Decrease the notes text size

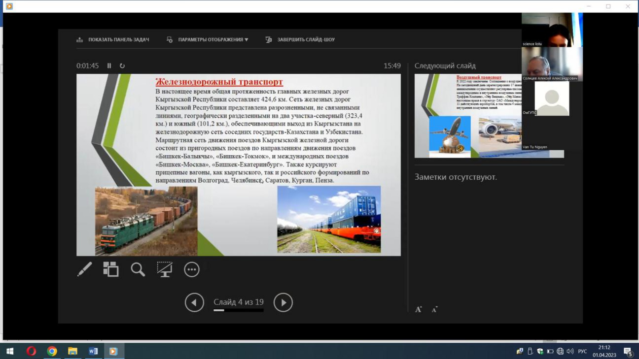tap(434, 309)
